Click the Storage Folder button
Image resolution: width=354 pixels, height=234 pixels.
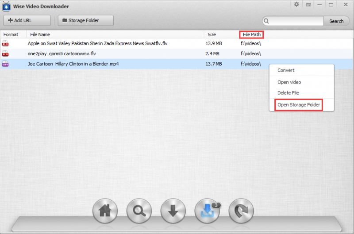pyautogui.click(x=85, y=20)
